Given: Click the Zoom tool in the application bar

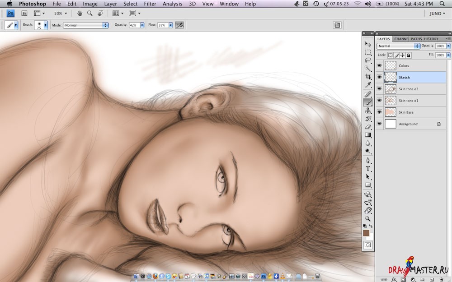Looking at the screenshot, I should click(x=90, y=13).
